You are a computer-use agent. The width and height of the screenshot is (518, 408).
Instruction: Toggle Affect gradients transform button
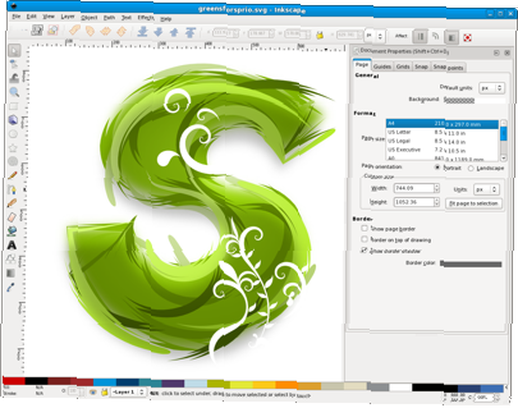click(451, 37)
